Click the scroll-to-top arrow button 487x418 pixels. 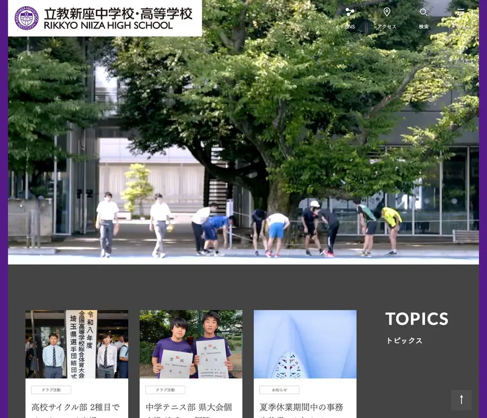(461, 400)
